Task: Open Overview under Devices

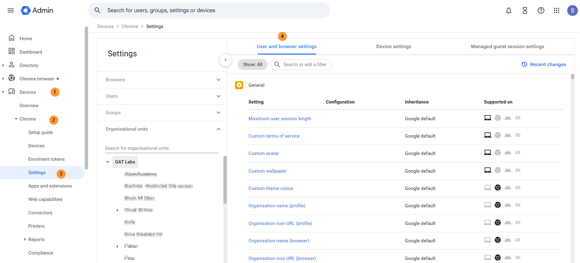Action: pyautogui.click(x=29, y=106)
